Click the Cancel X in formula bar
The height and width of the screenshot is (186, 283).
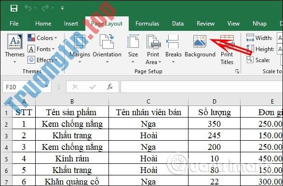point(75,87)
